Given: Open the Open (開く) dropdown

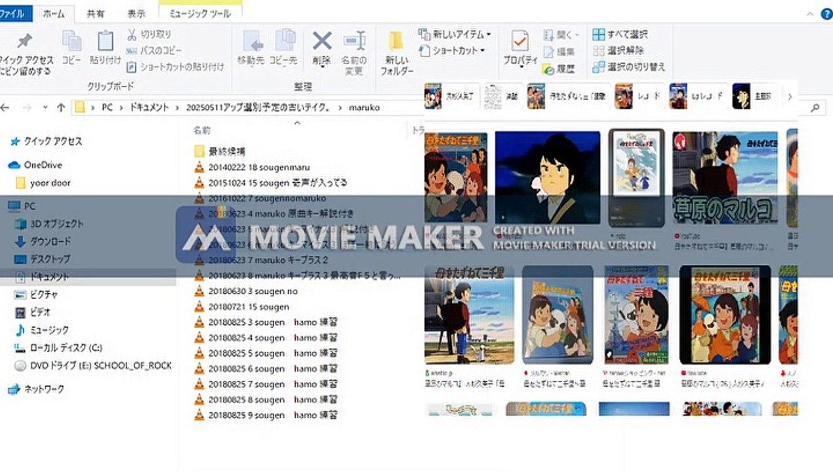Looking at the screenshot, I should pyautogui.click(x=562, y=35).
